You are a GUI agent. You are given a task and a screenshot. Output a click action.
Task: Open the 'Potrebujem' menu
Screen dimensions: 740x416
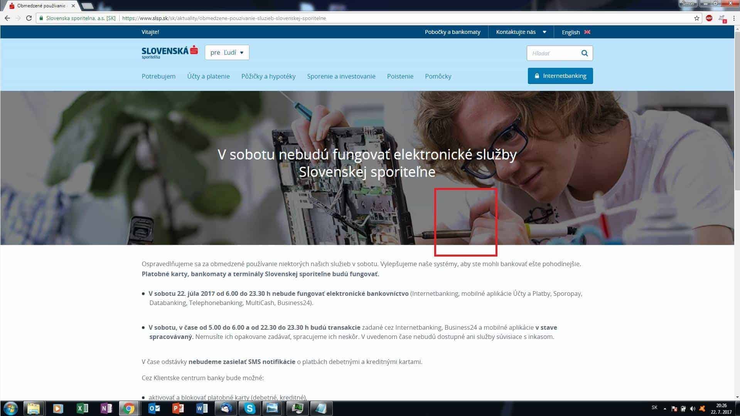click(158, 76)
